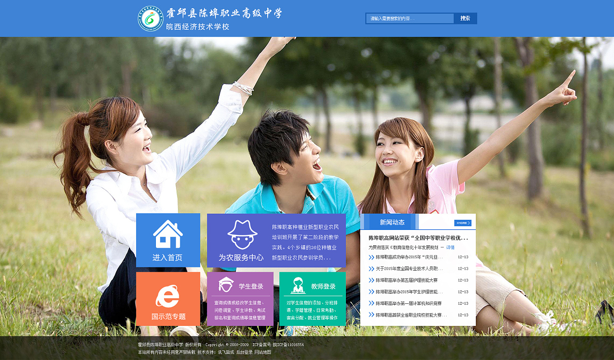Click the 网站地图 footer link
614x360 pixels.
pos(263,352)
